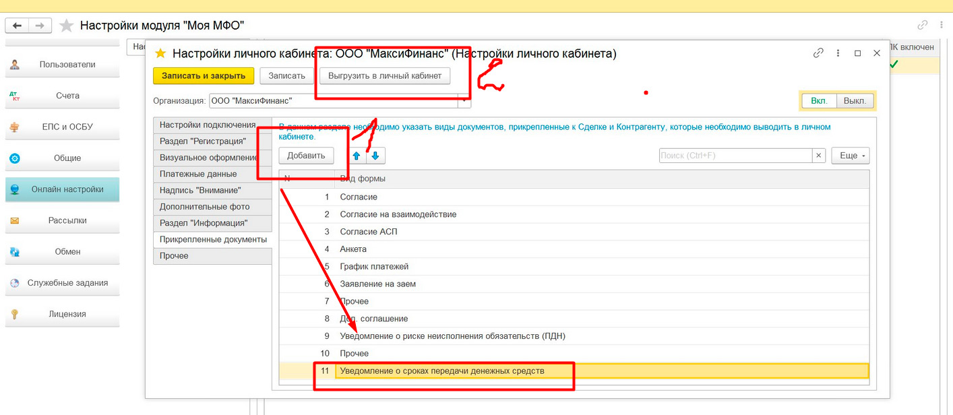
Task: Click Записать и закрыть button
Action: (204, 75)
